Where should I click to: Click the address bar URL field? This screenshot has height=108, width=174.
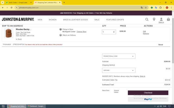pos(78,8)
